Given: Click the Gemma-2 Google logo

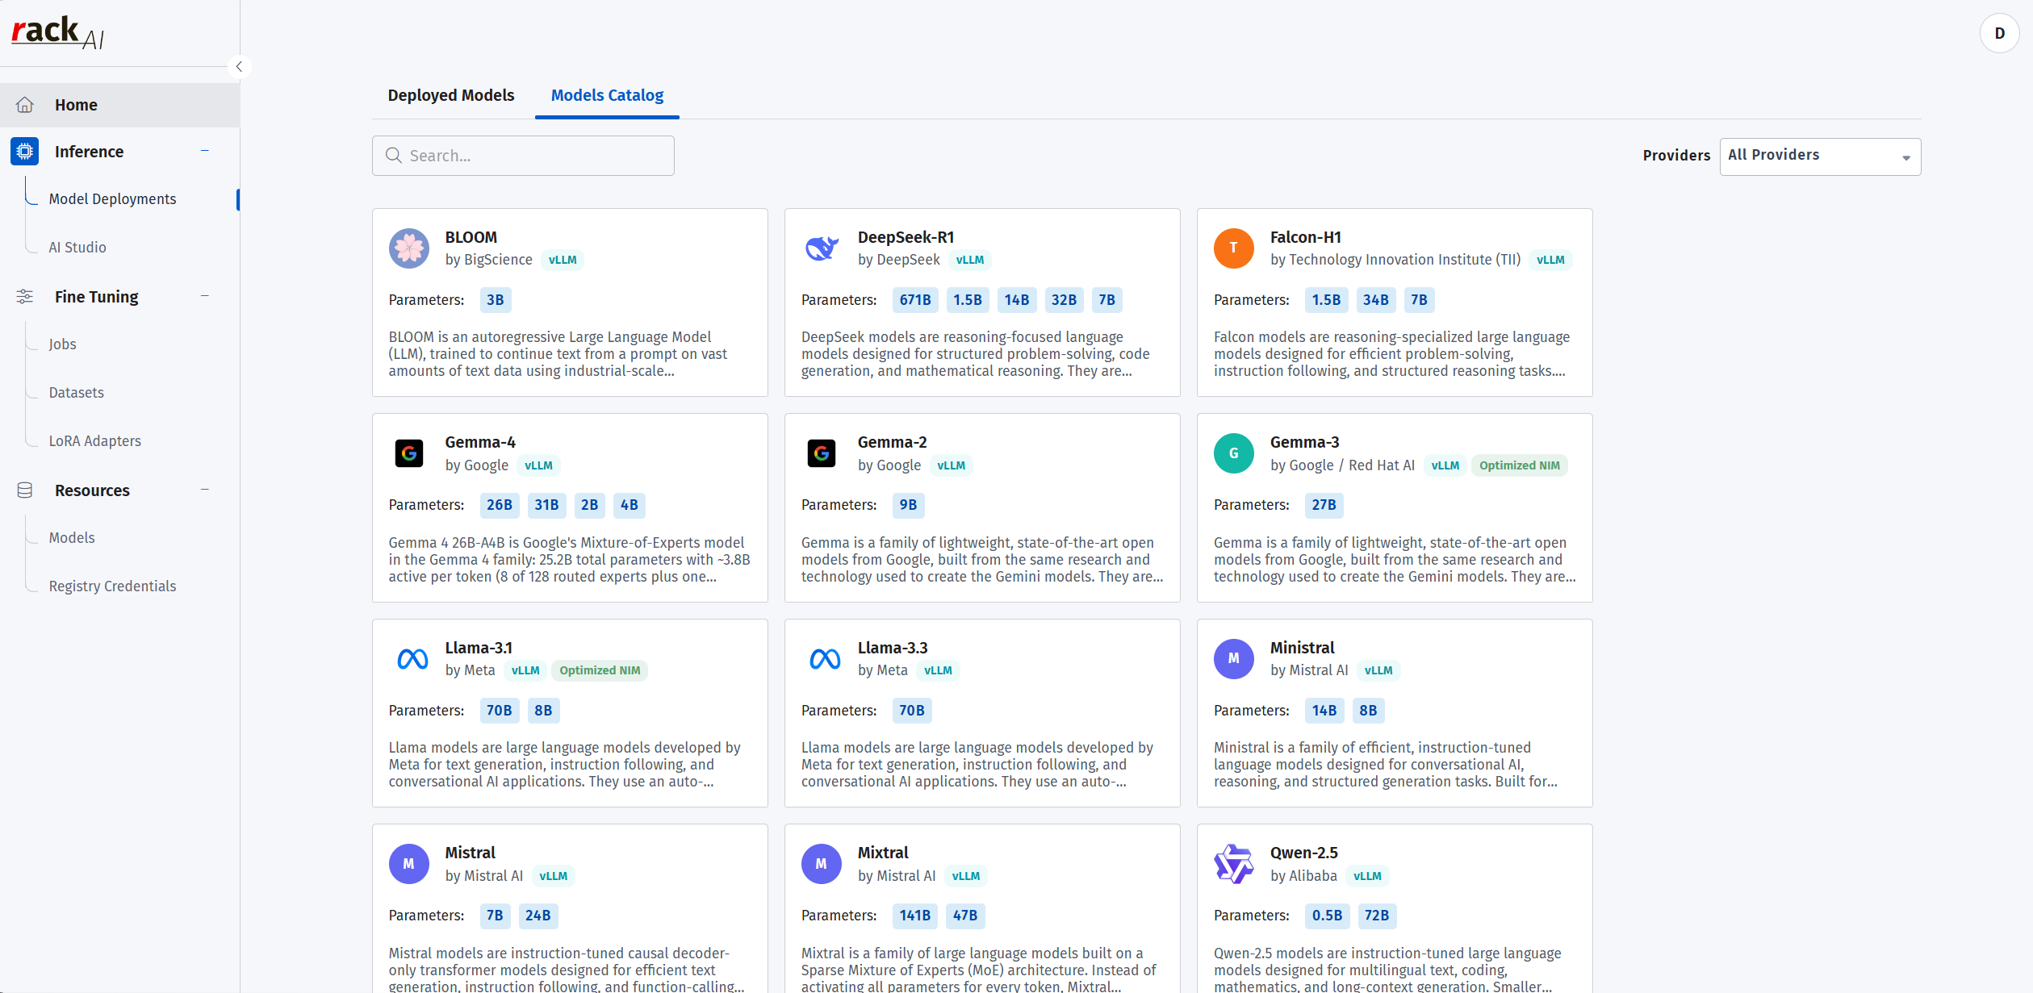Looking at the screenshot, I should pyautogui.click(x=822, y=453).
